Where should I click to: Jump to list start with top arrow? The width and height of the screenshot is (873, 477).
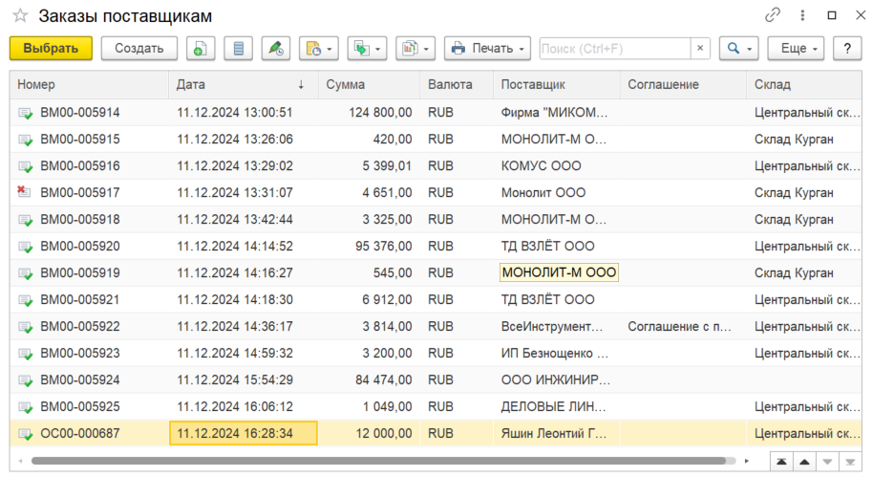tap(781, 462)
